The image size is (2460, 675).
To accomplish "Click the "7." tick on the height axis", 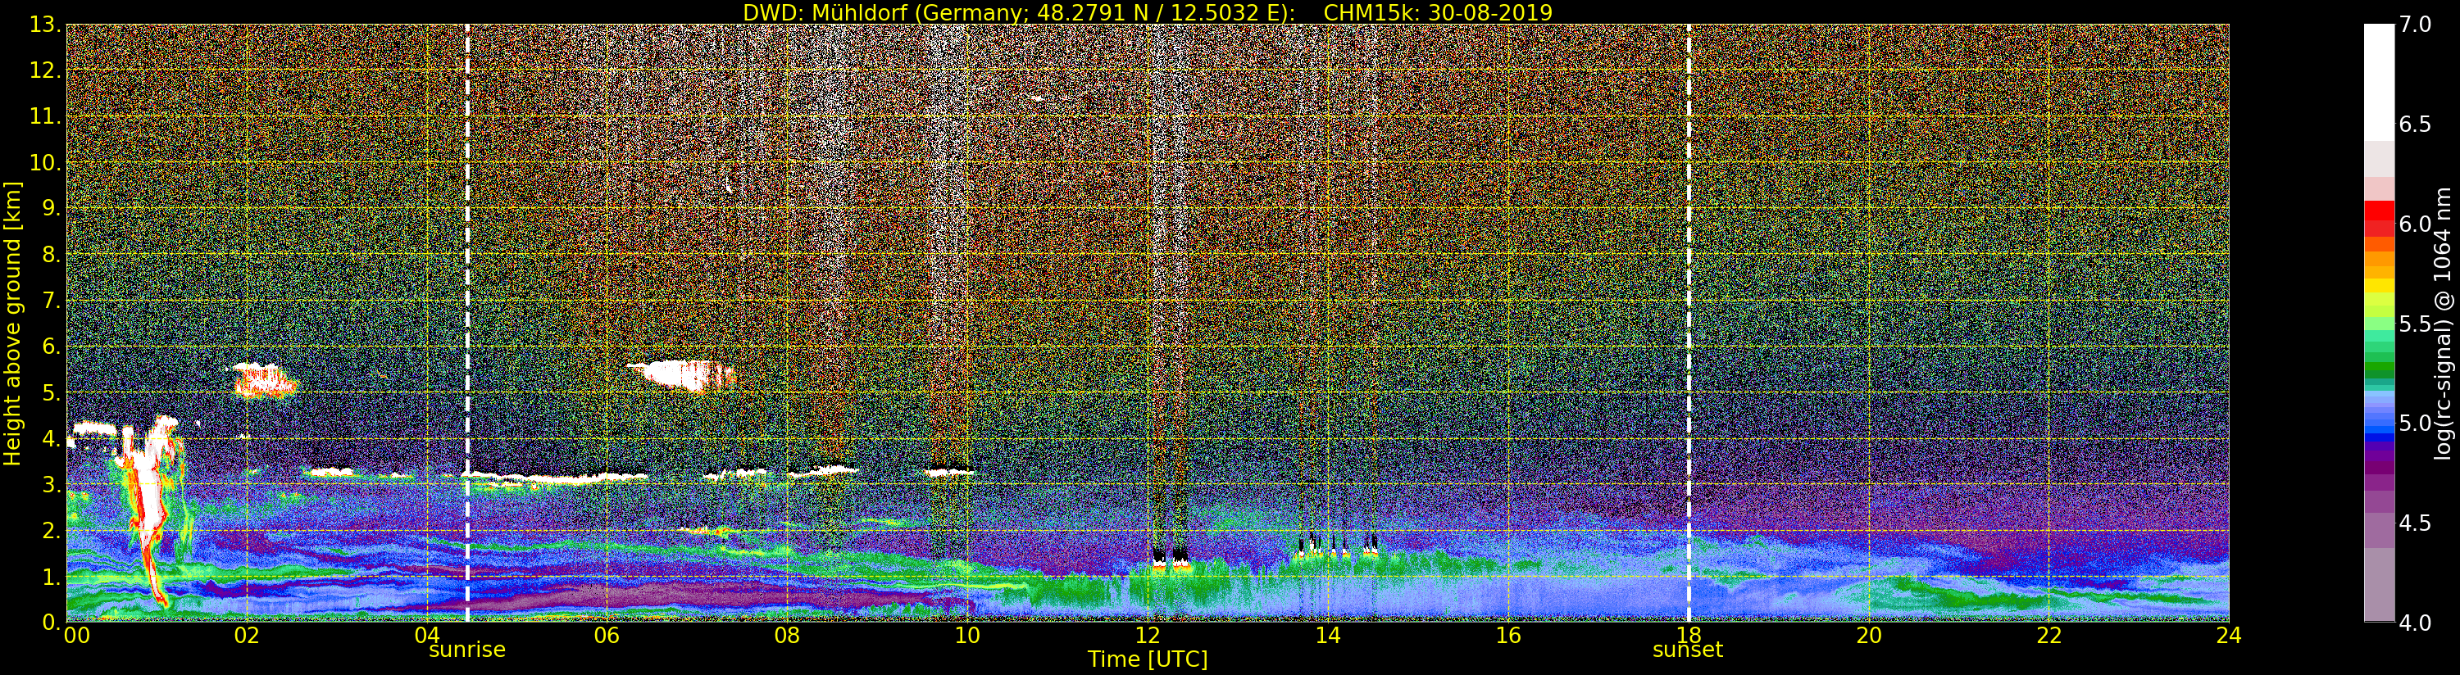I will [52, 301].
